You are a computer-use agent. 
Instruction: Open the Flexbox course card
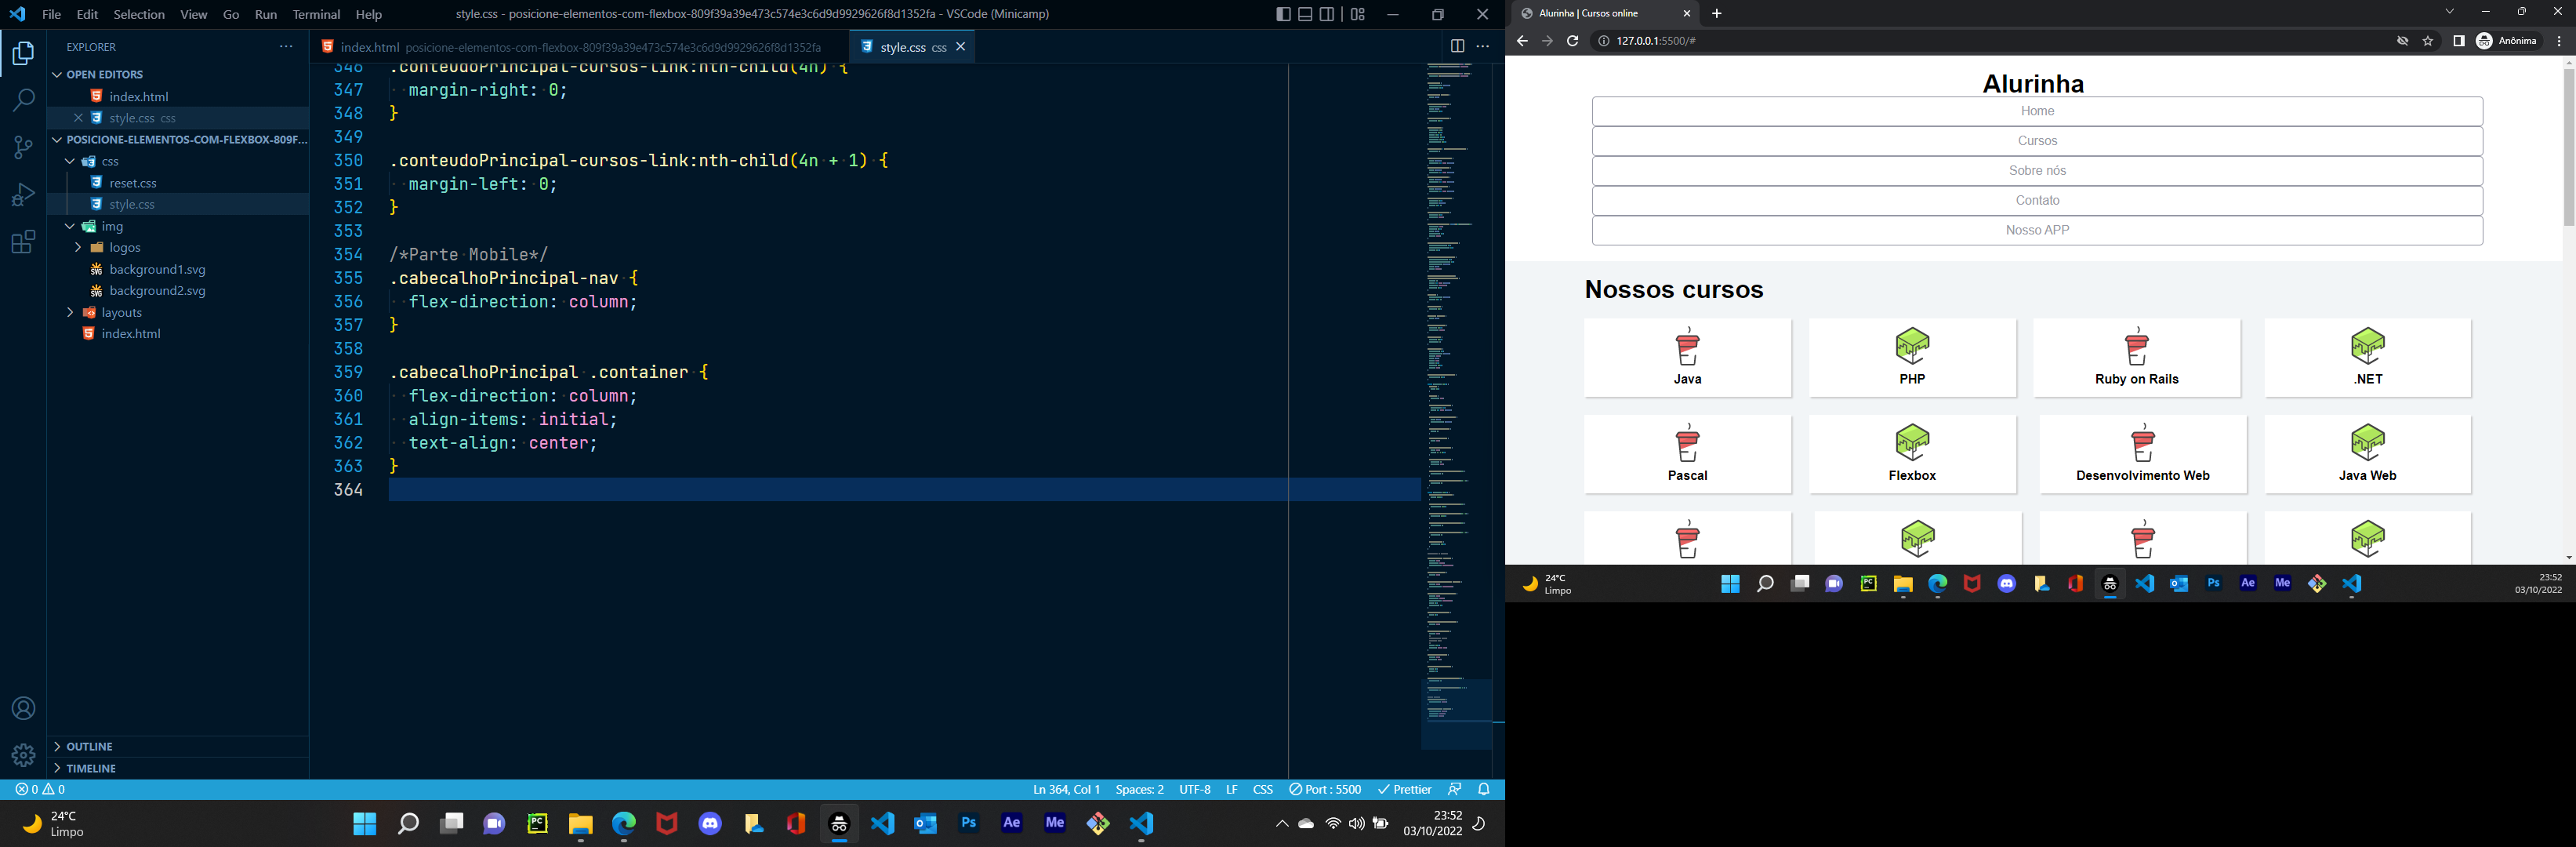point(1912,454)
